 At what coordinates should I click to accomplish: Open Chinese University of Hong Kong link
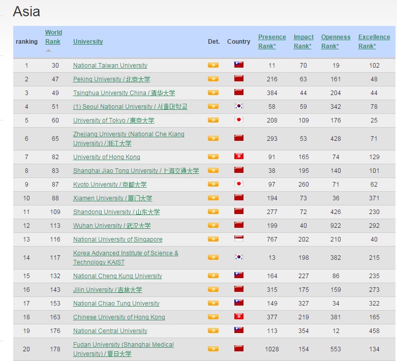(x=119, y=317)
